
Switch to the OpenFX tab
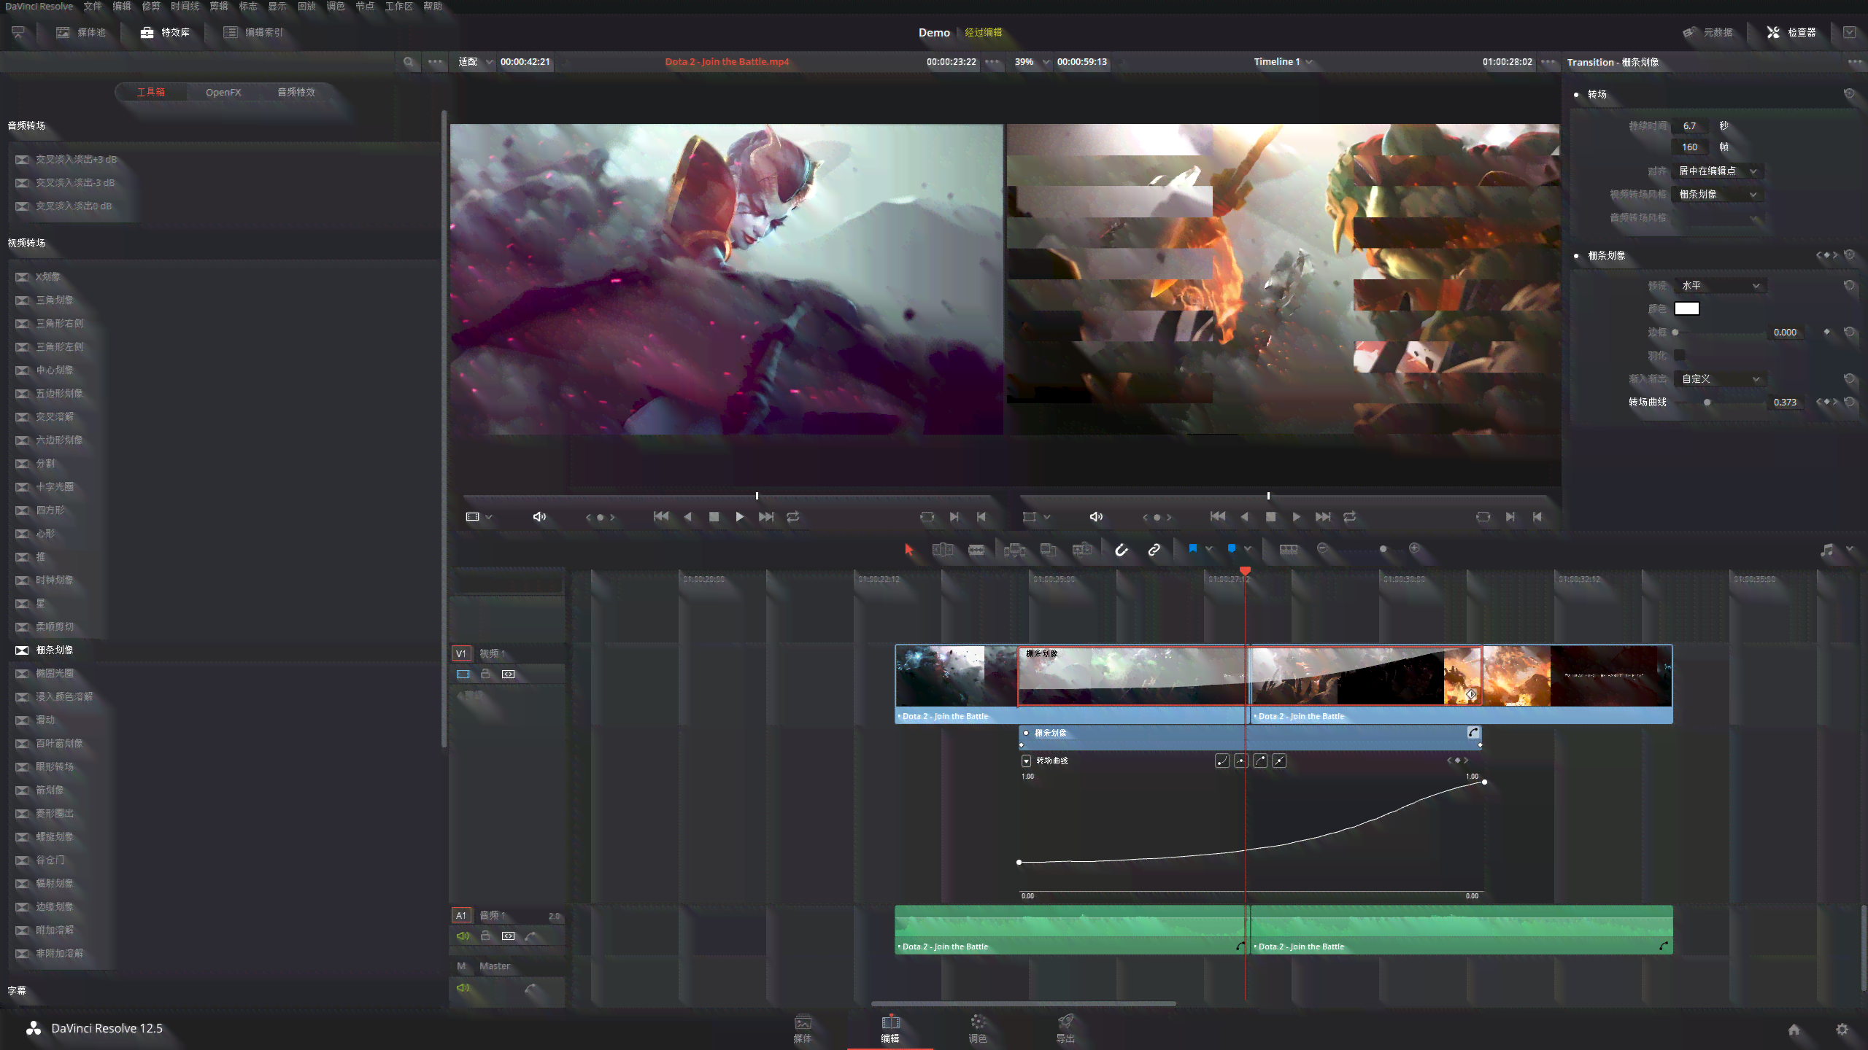pyautogui.click(x=223, y=92)
